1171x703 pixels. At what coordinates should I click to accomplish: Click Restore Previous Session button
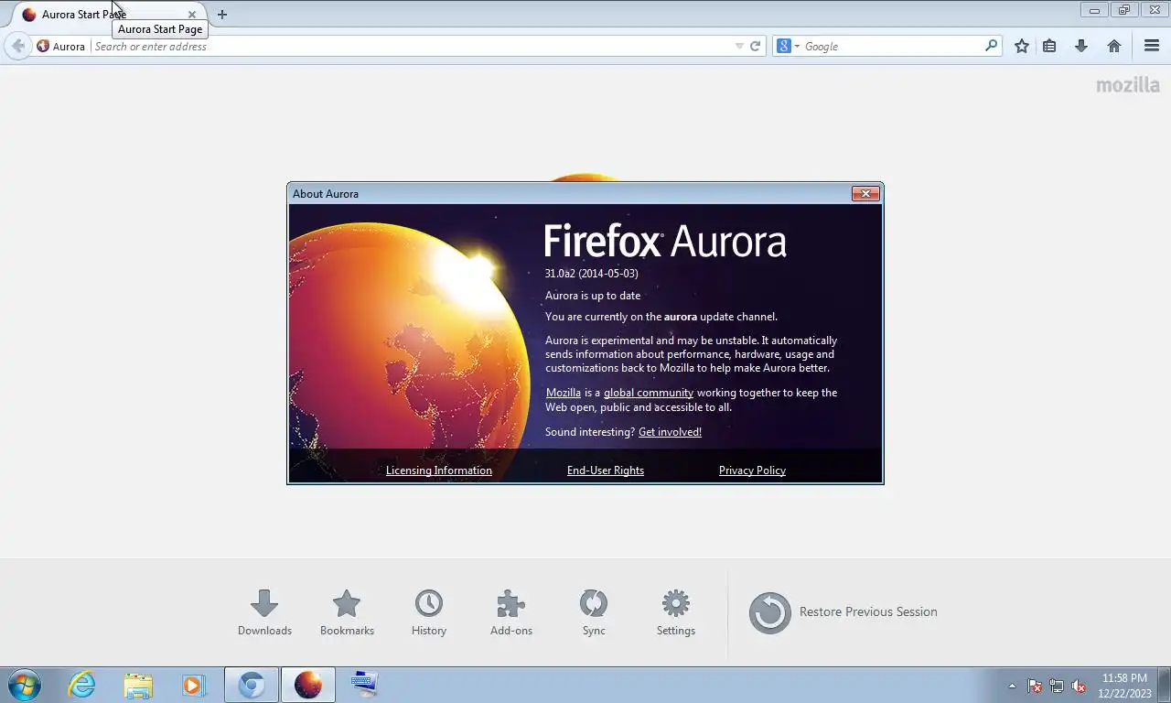click(x=843, y=612)
